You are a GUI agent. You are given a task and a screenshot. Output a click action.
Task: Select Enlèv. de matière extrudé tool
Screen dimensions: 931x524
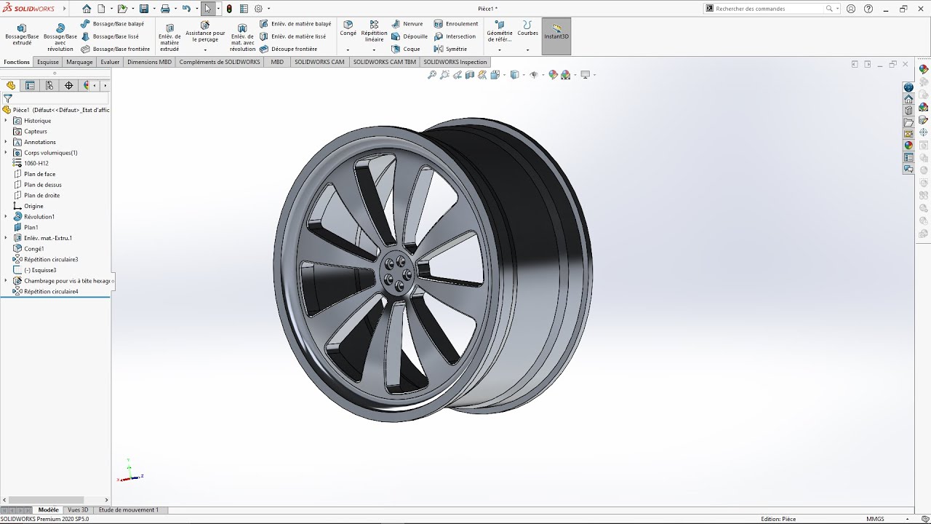tap(169, 36)
